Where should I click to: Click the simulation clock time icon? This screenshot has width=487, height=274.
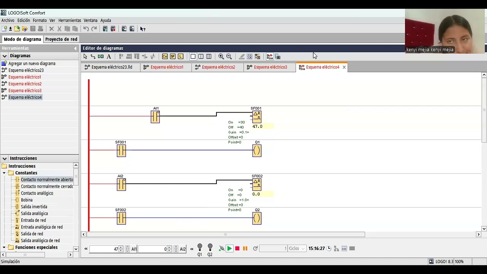coord(329,249)
